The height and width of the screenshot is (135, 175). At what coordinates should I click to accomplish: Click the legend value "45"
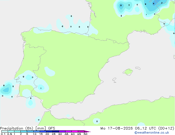point(79,134)
